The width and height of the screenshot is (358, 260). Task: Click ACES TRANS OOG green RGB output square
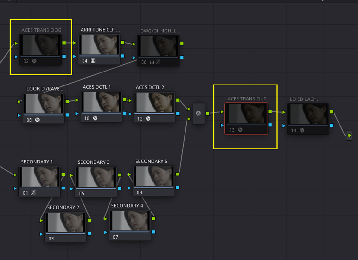point(64,43)
